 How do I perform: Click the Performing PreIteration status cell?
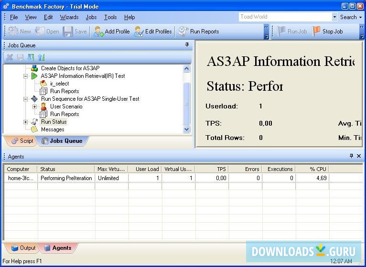click(x=66, y=178)
